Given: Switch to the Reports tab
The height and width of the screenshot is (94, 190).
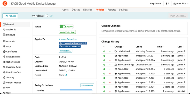Looking at the screenshot, I should pyautogui.click(x=112, y=10).
